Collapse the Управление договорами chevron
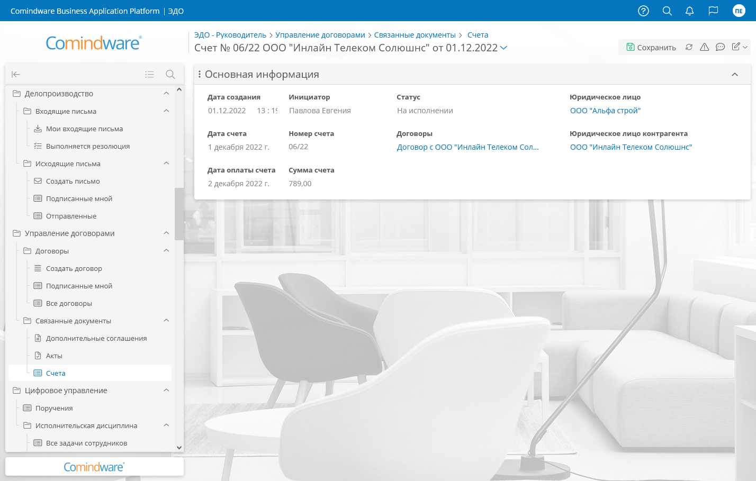 [166, 233]
